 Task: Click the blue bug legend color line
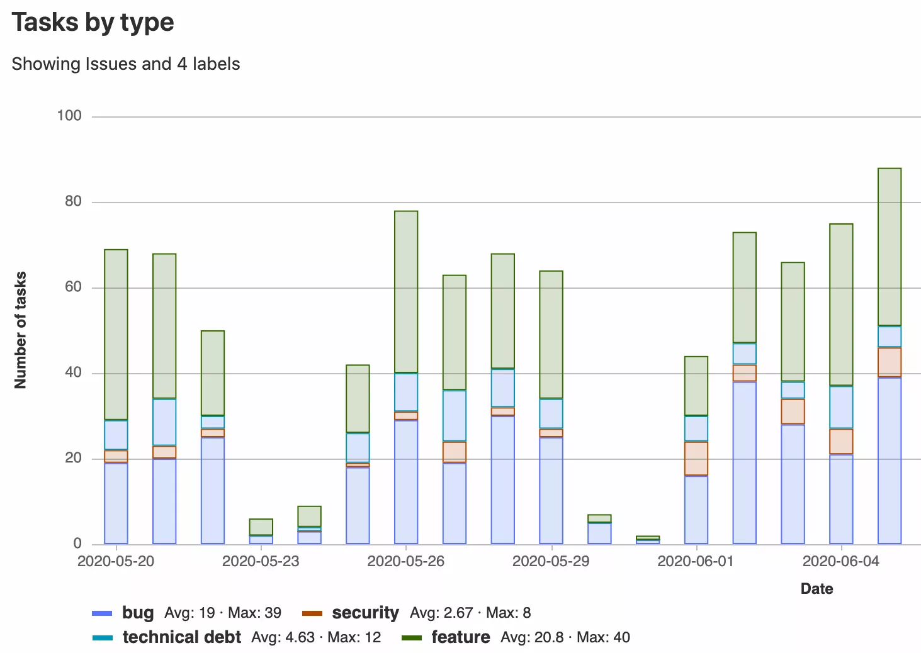(102, 613)
